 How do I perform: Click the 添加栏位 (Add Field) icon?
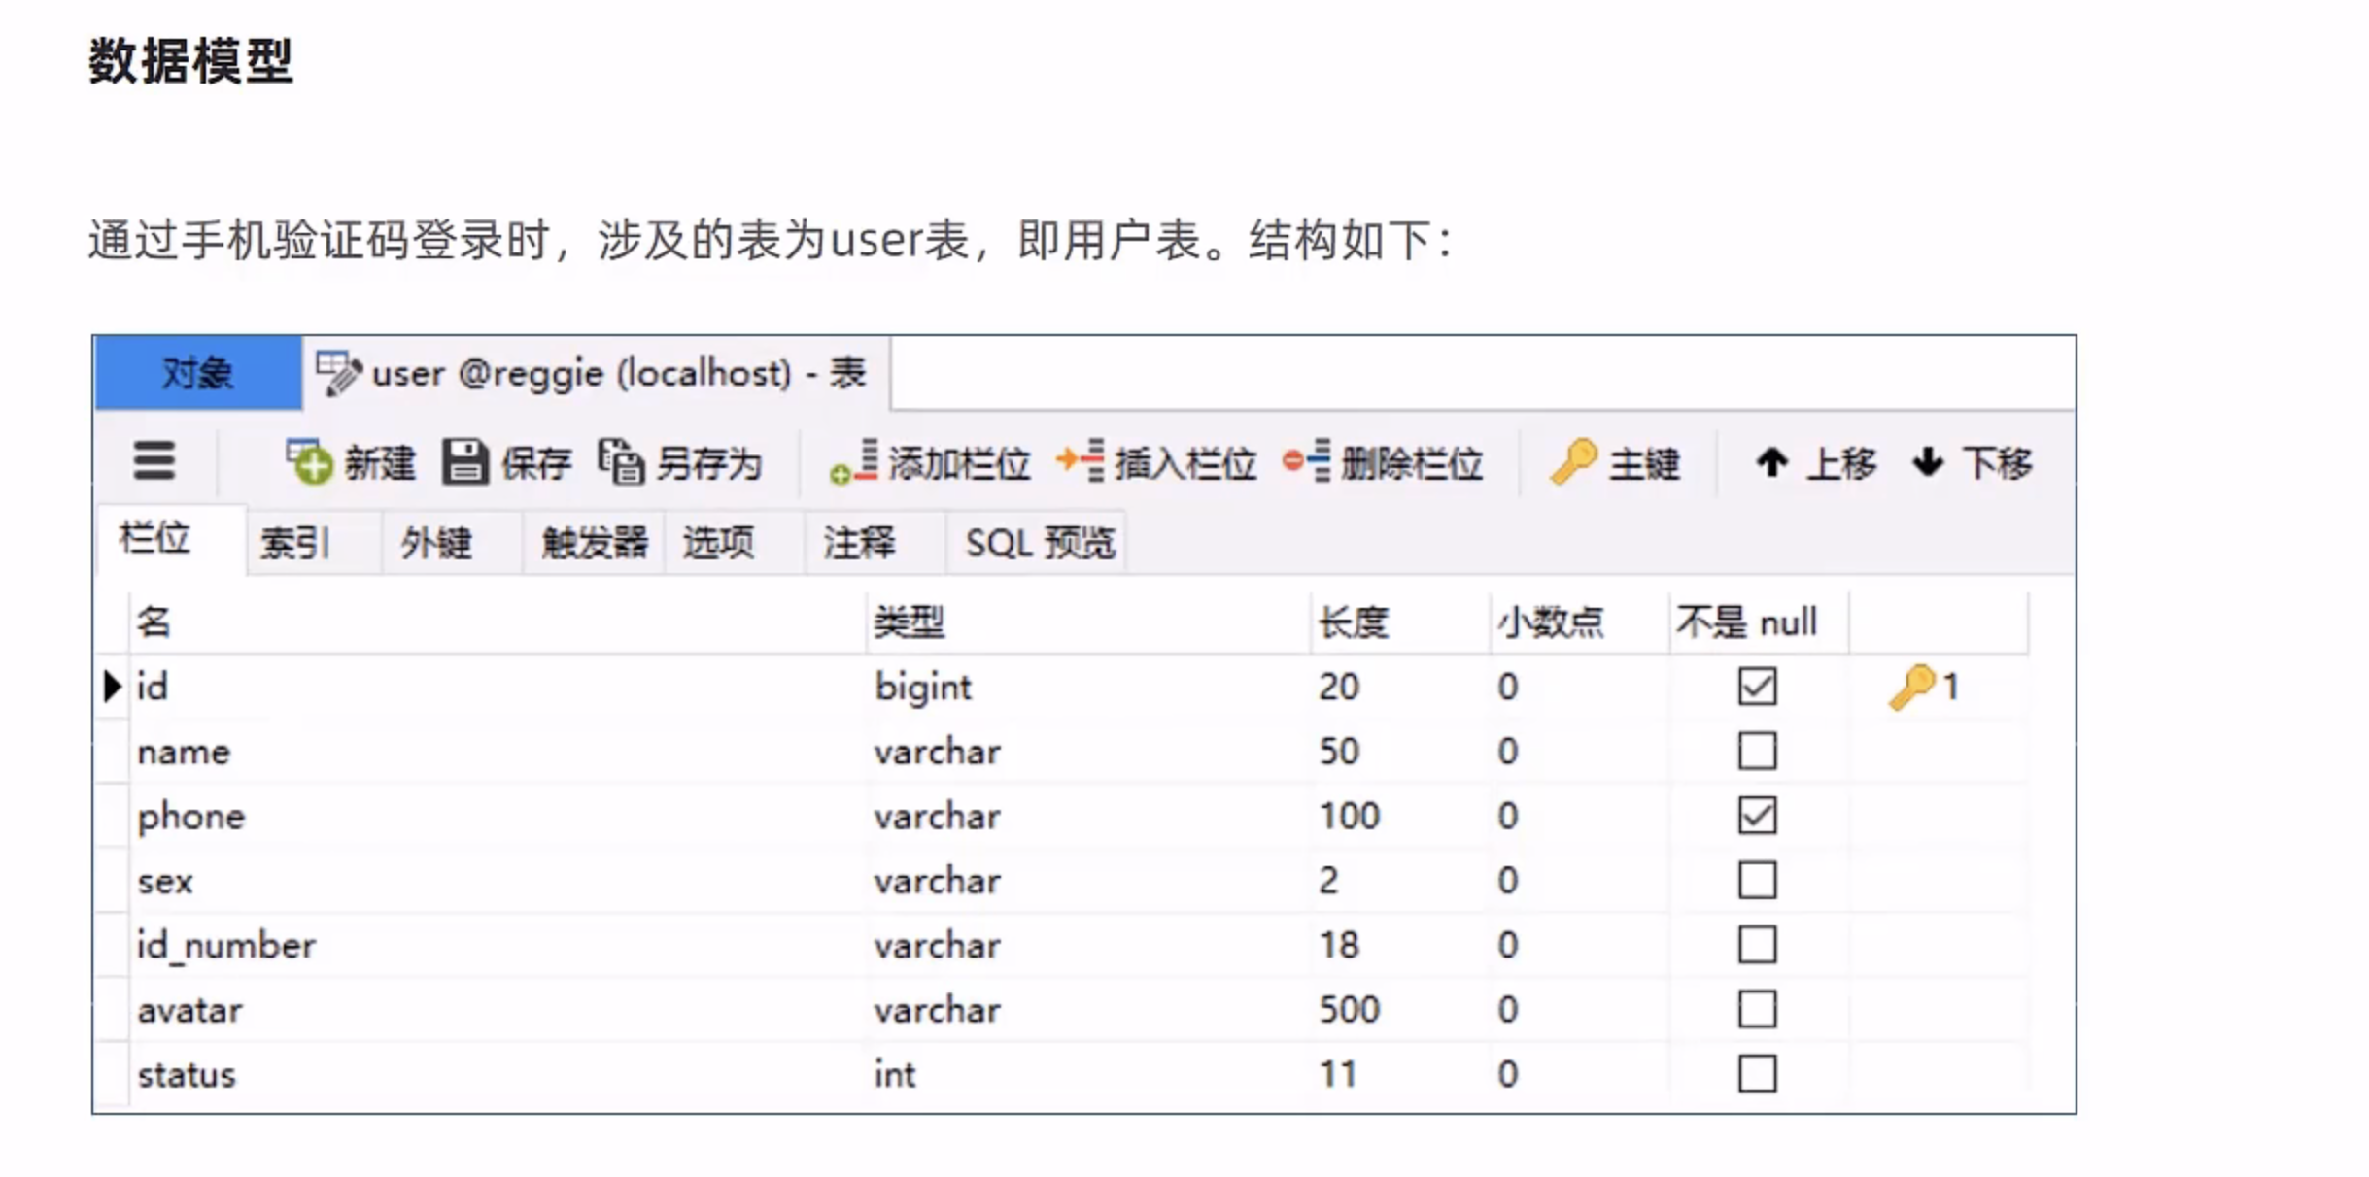coord(854,462)
